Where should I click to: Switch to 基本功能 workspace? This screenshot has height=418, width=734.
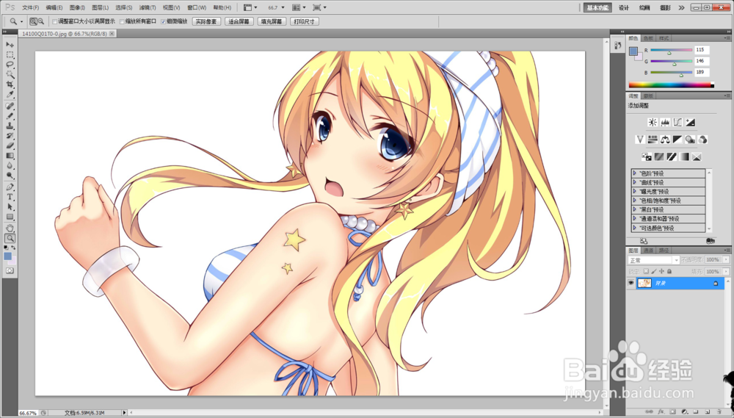(x=597, y=7)
